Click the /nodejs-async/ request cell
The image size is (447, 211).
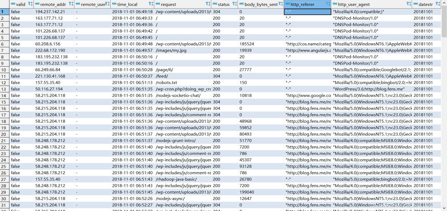pyautogui.click(x=183, y=199)
